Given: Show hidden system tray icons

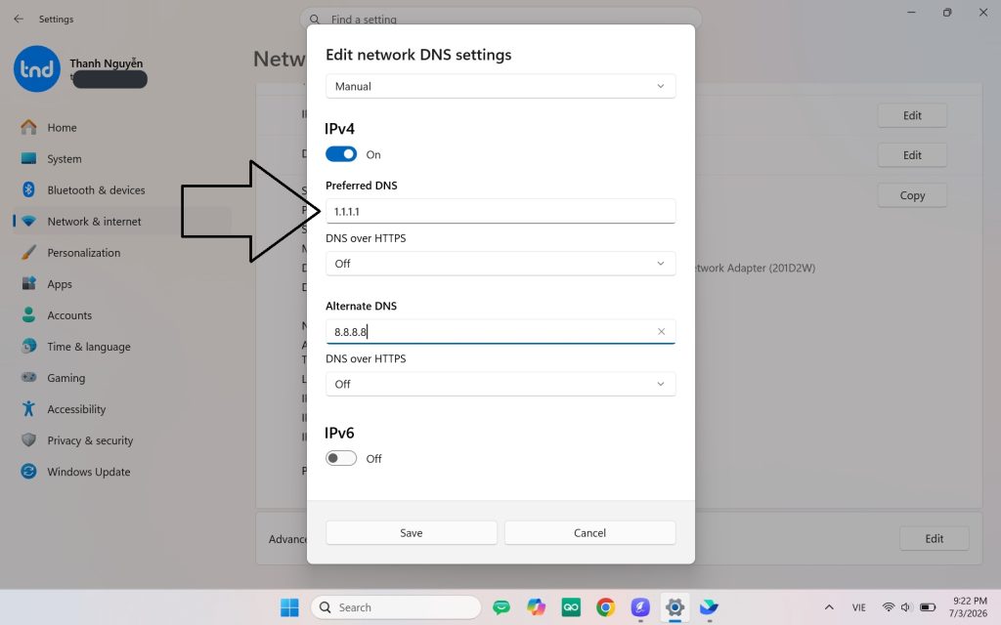Looking at the screenshot, I should (x=829, y=607).
